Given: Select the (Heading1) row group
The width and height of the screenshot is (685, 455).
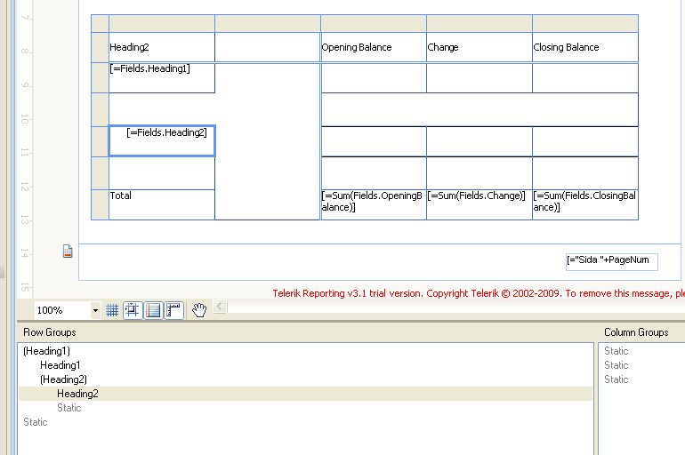Looking at the screenshot, I should click(x=47, y=351).
